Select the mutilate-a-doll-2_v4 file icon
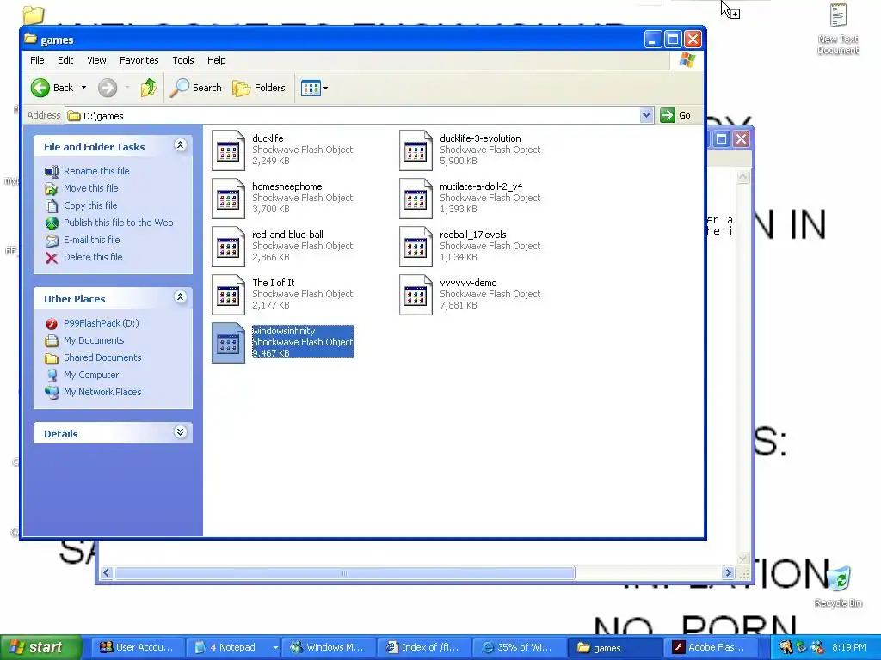This screenshot has height=660, width=881. tap(416, 199)
